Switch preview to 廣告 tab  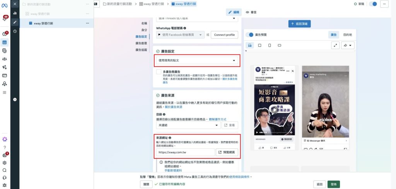click(334, 35)
